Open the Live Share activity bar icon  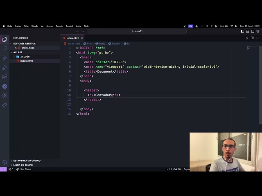click(x=5, y=105)
